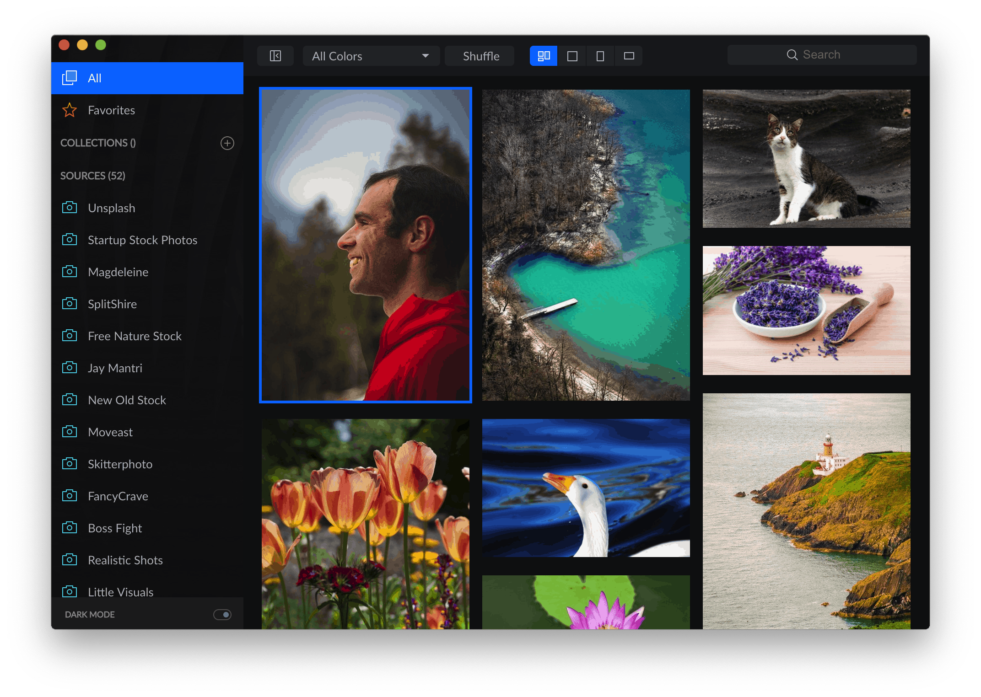Open the Boss Fight source
The height and width of the screenshot is (697, 981).
point(115,528)
